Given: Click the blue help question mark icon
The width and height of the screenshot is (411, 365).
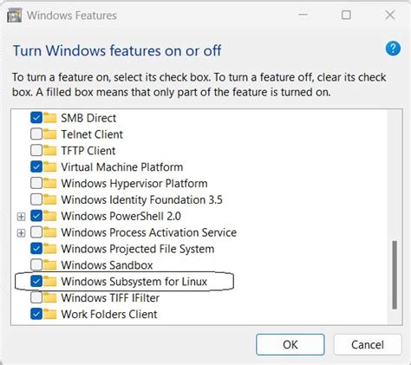Looking at the screenshot, I should tap(393, 49).
